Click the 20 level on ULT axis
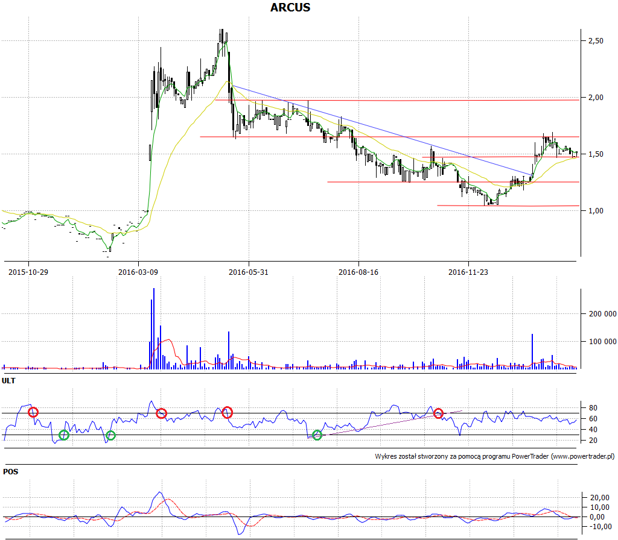Viewport: 618px width, 540px height. coord(593,440)
